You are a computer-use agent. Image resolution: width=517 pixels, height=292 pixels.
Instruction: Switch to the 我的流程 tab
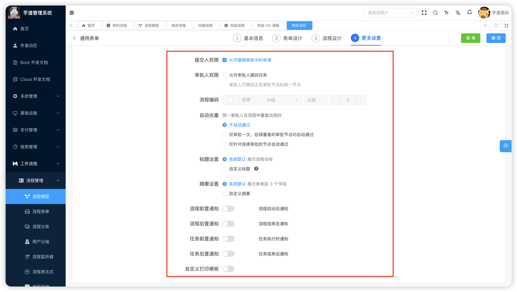118,25
